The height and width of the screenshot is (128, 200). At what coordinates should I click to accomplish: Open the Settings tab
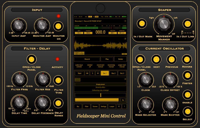click(103, 106)
